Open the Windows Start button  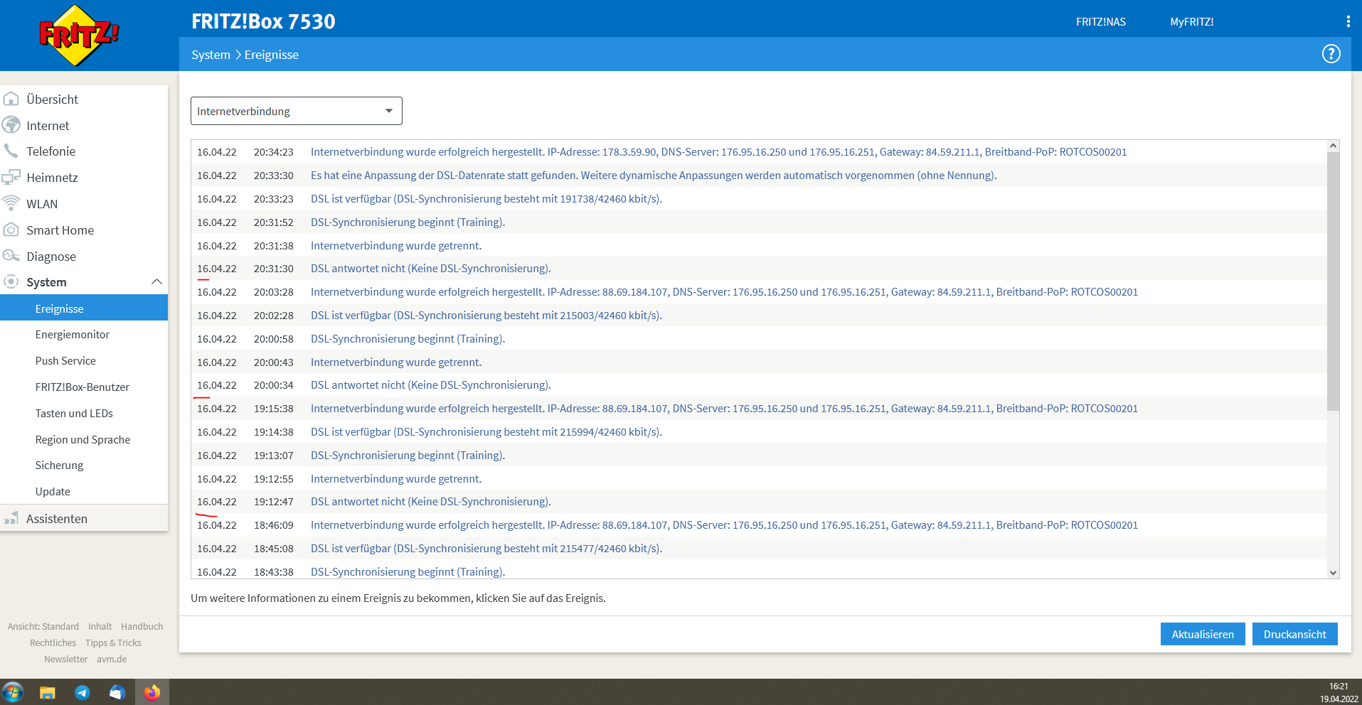tap(13, 691)
